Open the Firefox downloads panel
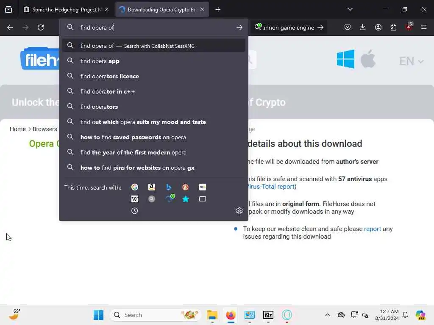Viewport: 434px width, 325px height. tap(363, 27)
